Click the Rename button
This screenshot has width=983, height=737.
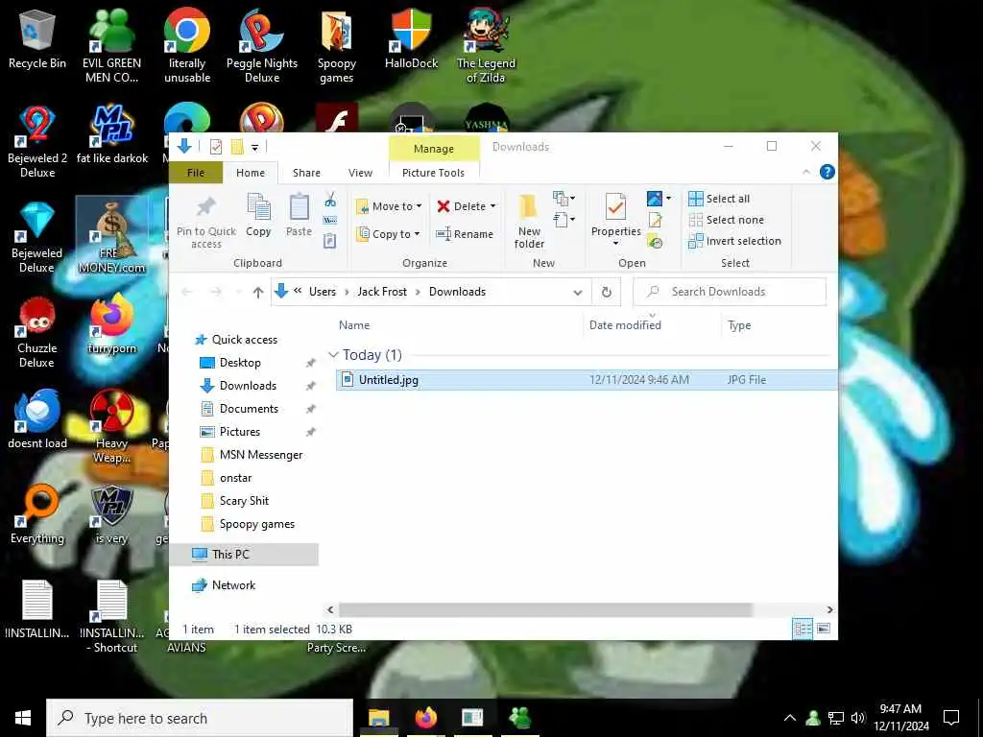click(x=465, y=234)
